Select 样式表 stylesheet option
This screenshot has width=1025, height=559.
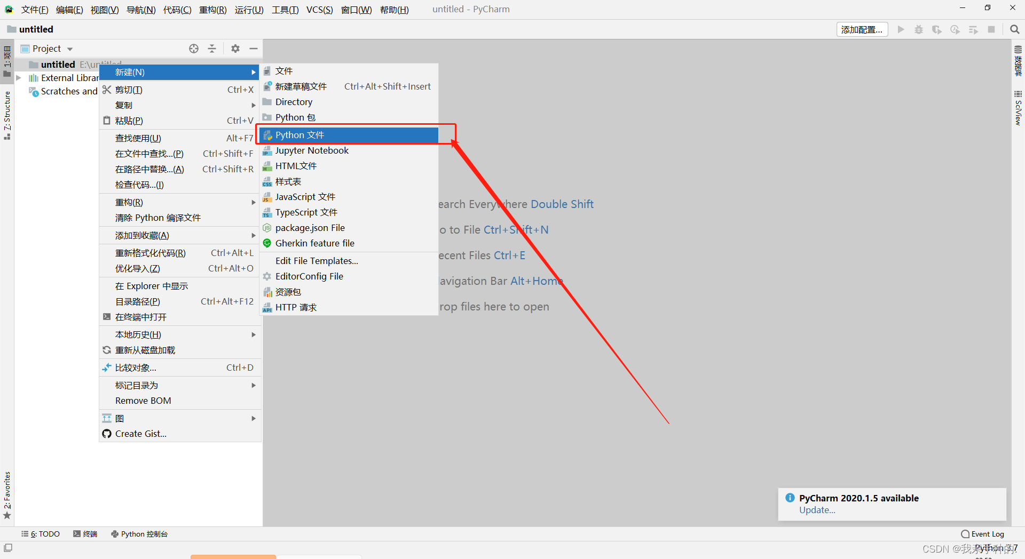349,182
